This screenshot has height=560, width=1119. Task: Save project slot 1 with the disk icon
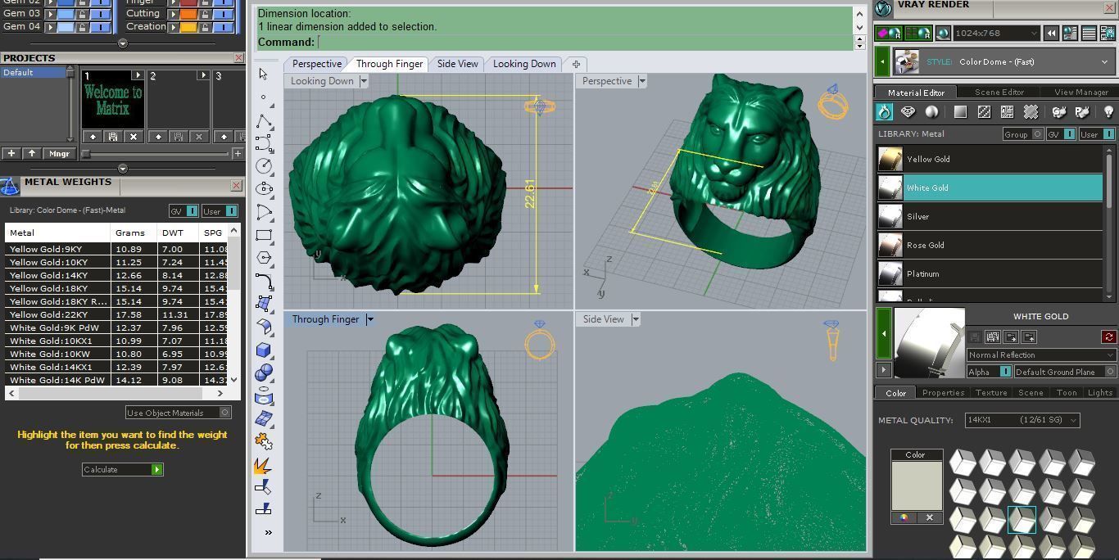pos(113,137)
